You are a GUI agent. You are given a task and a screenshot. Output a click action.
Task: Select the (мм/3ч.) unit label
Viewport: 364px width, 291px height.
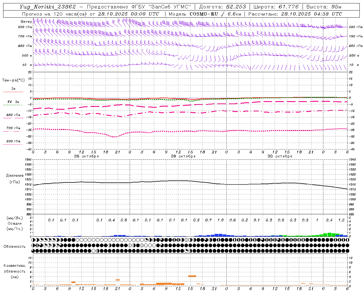pyautogui.click(x=15, y=218)
